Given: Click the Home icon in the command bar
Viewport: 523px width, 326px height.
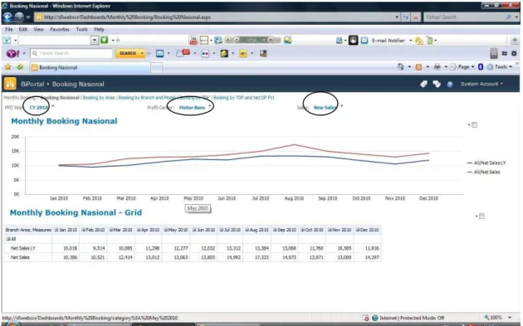Looking at the screenshot, I should point(401,66).
